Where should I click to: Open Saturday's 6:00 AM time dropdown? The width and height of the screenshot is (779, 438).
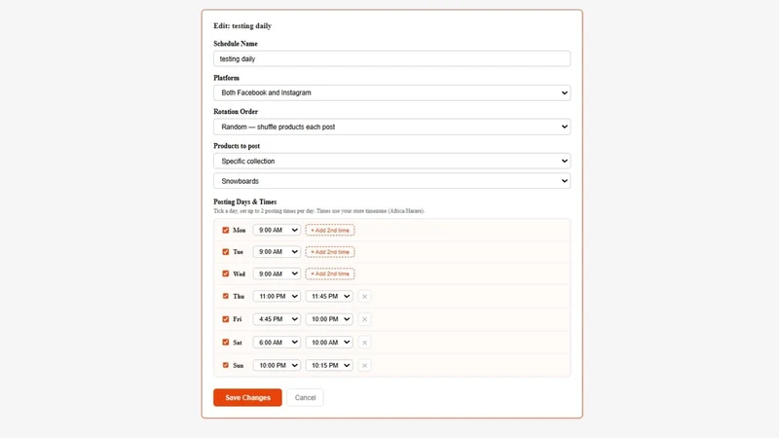click(277, 343)
